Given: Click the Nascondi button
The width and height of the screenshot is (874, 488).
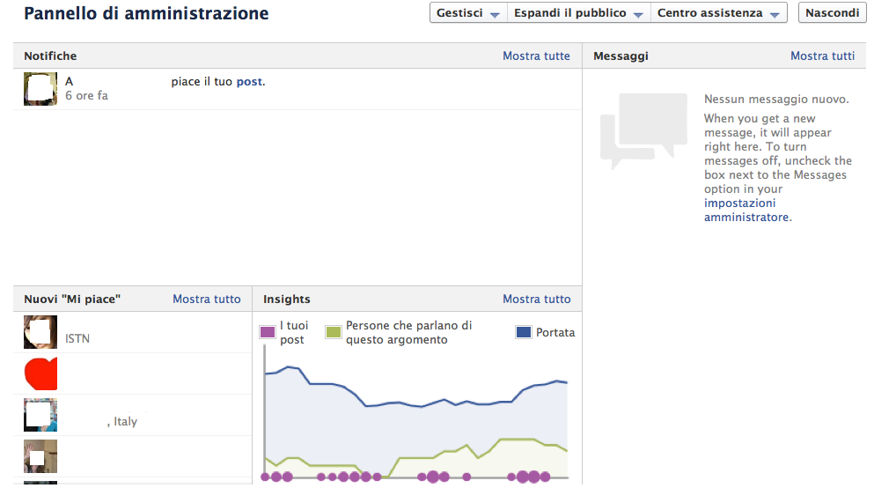Looking at the screenshot, I should [x=832, y=13].
